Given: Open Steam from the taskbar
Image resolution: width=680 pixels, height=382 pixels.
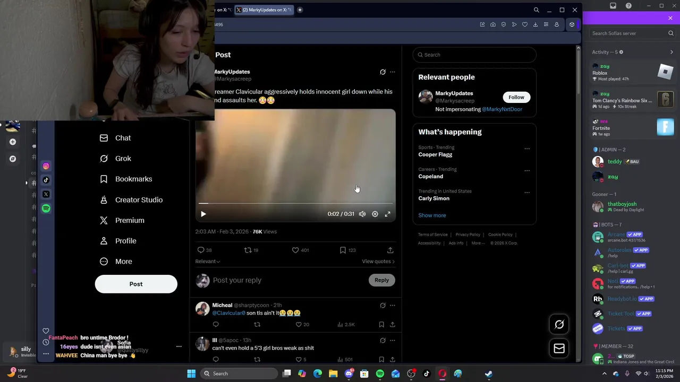Looking at the screenshot, I should click(x=489, y=374).
